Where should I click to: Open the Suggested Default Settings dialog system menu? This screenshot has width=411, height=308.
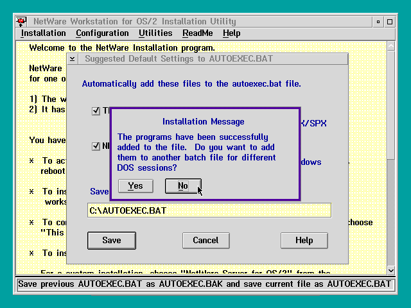tap(73, 59)
